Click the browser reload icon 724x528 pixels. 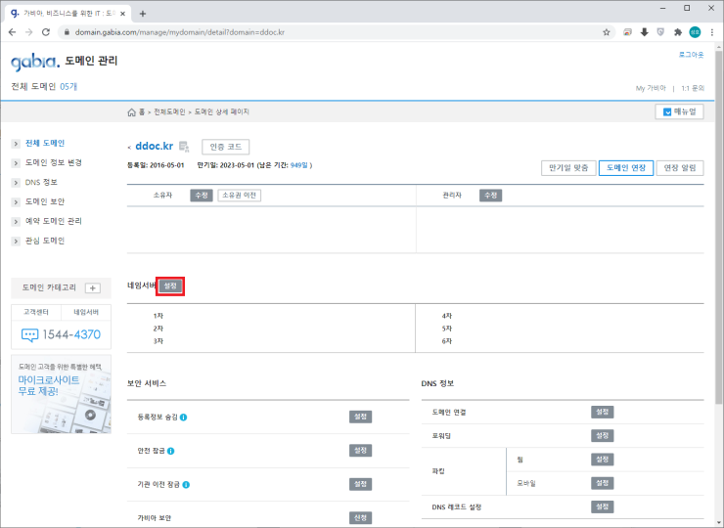click(x=48, y=31)
